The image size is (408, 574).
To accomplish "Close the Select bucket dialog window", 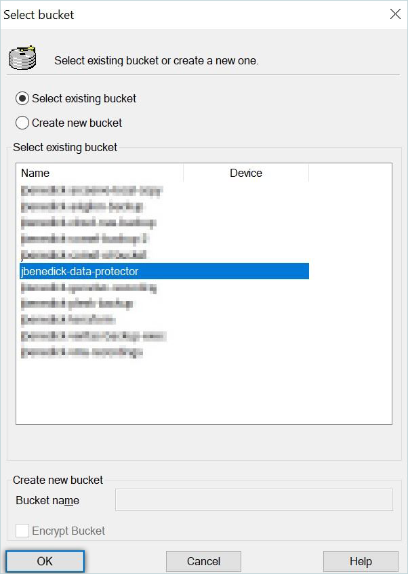I will [x=395, y=14].
